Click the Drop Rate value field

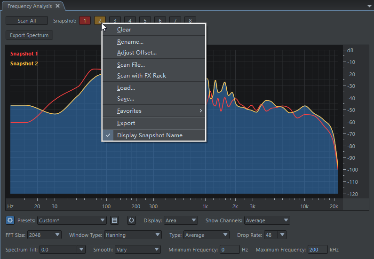pos(271,235)
